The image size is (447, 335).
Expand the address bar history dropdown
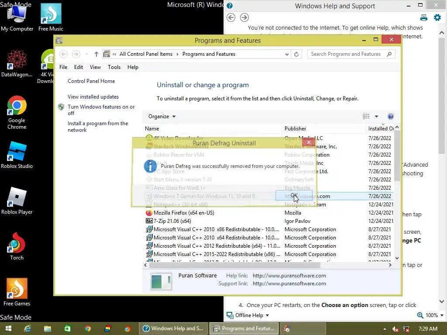pos(287,54)
